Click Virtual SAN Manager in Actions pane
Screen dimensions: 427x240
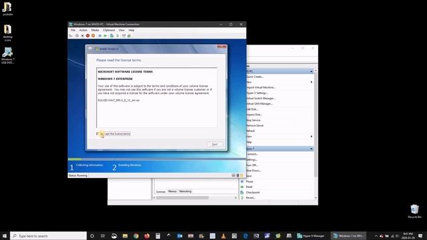pyautogui.click(x=260, y=104)
